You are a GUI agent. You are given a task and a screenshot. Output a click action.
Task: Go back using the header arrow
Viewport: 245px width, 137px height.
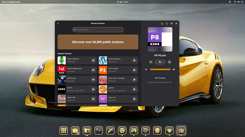click(58, 23)
